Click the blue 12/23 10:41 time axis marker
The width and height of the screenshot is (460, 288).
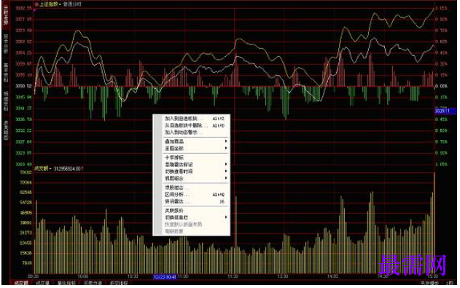[x=165, y=276]
